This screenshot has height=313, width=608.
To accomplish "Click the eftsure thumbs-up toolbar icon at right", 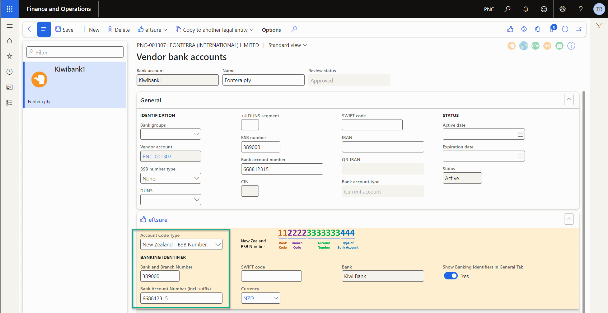I will [x=510, y=29].
